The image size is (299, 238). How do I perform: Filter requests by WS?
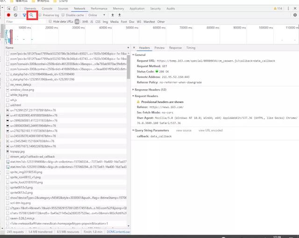pos(139,22)
